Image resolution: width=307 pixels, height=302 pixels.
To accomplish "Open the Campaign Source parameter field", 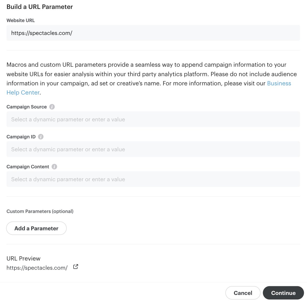I will [153, 119].
